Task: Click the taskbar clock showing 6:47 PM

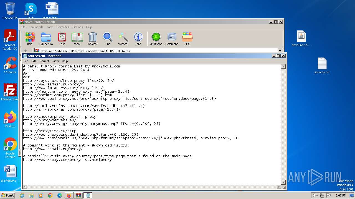Action: [341, 195]
